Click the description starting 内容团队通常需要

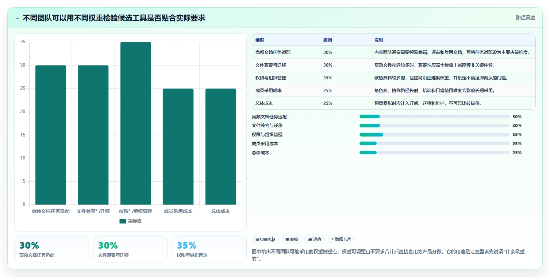[452, 52]
